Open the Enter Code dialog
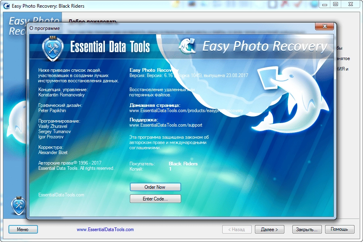Screen dimensions: 363x242 pos(155,199)
